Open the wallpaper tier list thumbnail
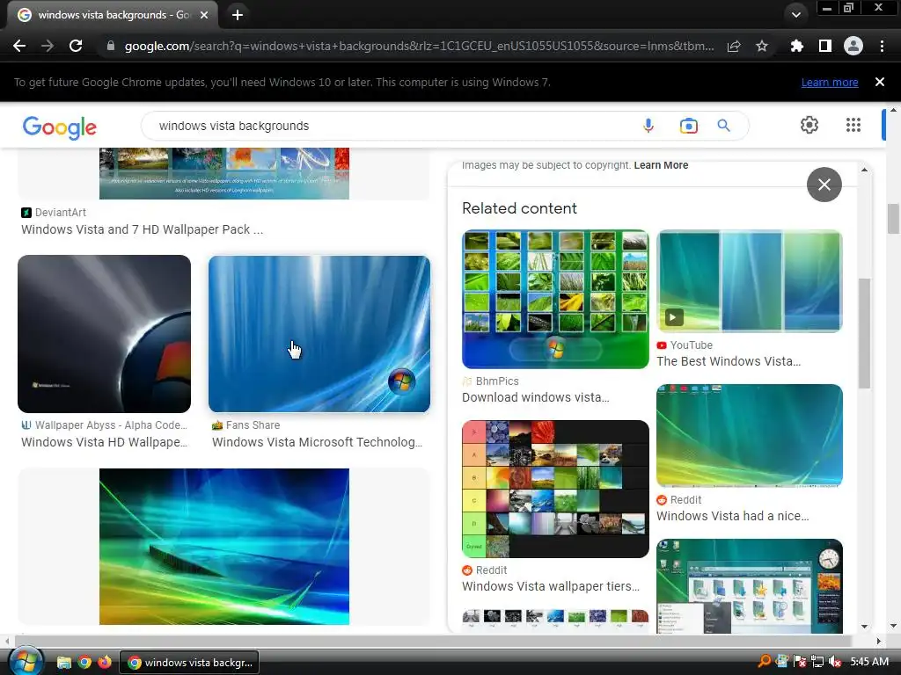The height and width of the screenshot is (675, 901). coord(555,489)
